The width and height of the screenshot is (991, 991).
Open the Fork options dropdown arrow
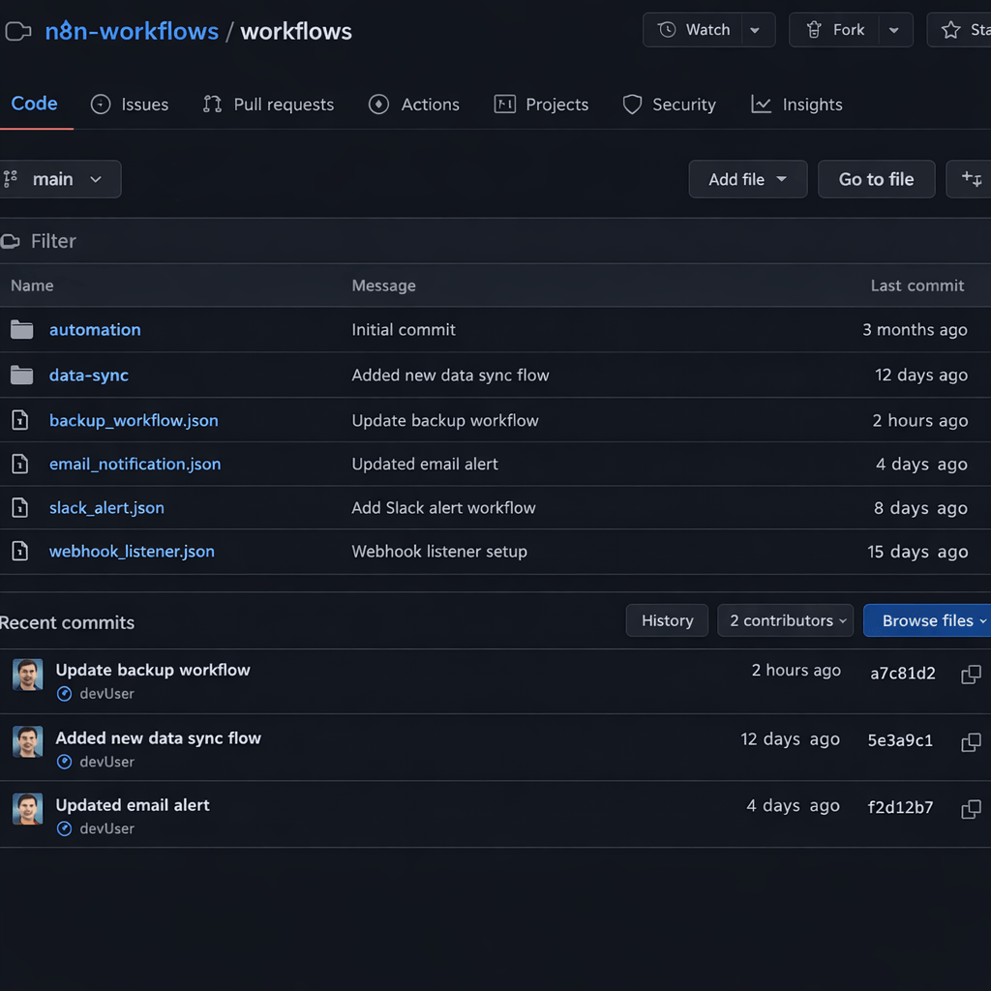point(893,30)
